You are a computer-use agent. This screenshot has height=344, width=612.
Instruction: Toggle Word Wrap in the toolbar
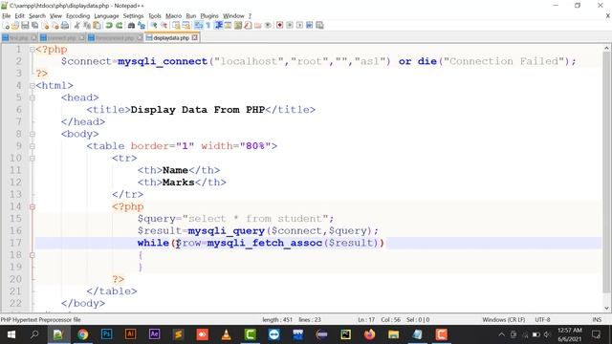pos(198,26)
